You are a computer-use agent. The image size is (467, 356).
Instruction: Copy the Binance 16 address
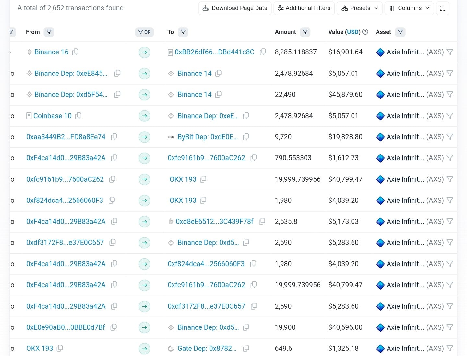tap(75, 52)
